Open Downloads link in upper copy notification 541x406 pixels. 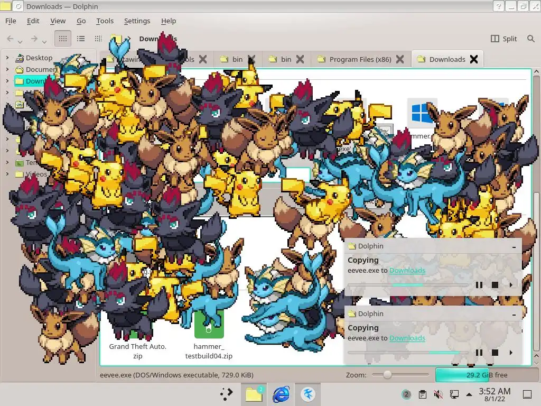407,270
